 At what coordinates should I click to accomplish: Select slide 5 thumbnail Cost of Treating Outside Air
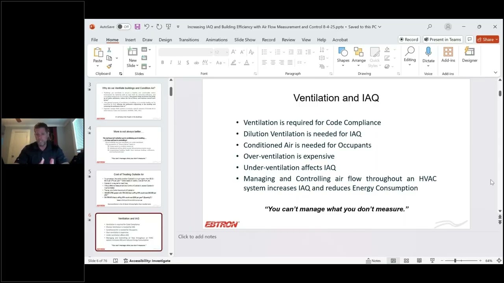129,189
